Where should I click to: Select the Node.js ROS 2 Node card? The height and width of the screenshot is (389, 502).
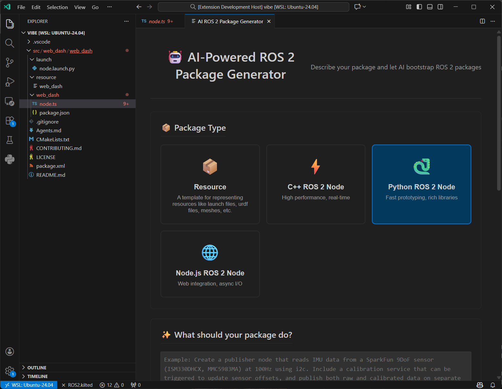coord(210,264)
